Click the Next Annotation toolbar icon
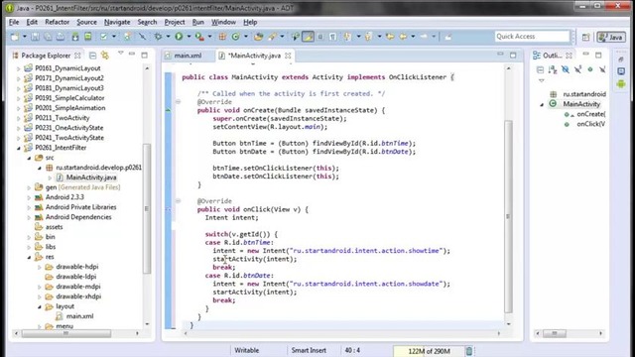Screen dimensions: 635x357 [x=347, y=37]
